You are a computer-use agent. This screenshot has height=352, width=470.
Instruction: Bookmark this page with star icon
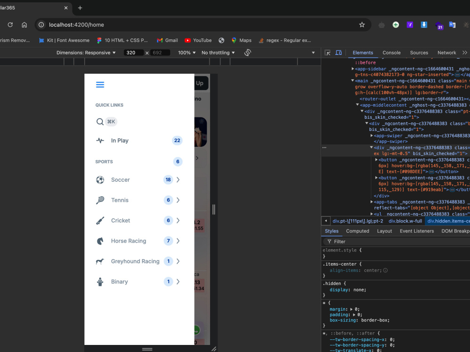(362, 25)
